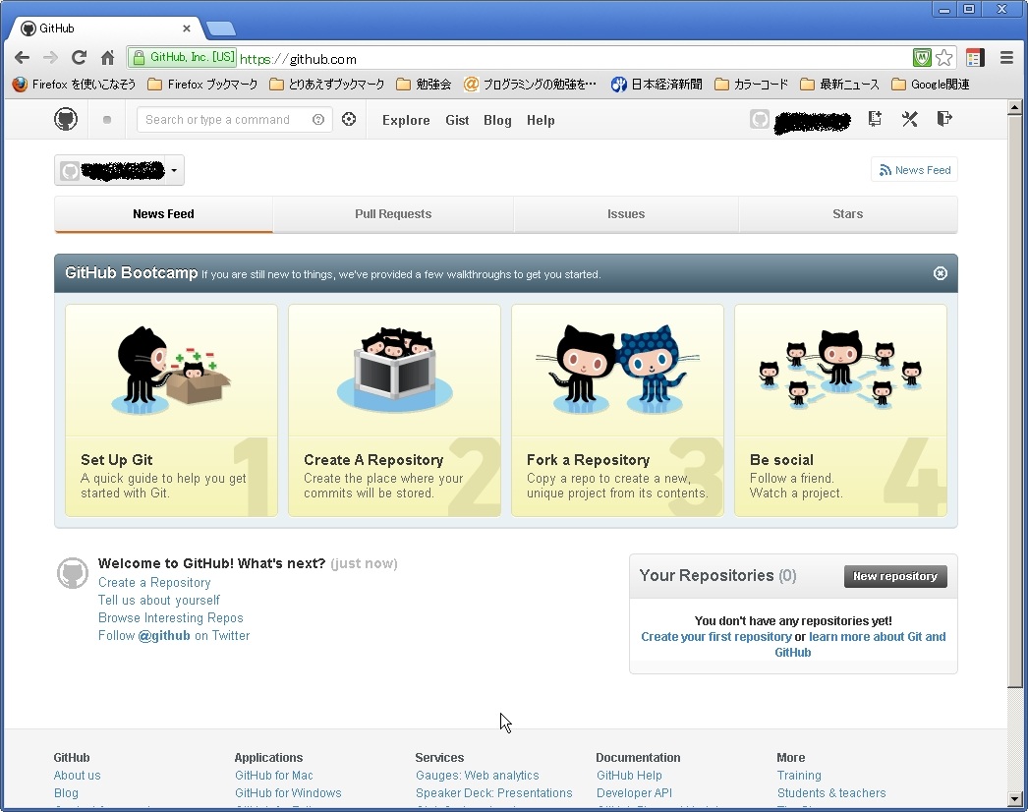Click the browser back arrow

coord(22,58)
